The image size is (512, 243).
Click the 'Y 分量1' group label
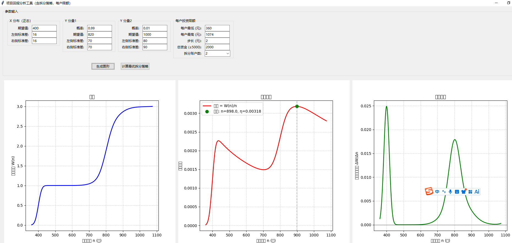tap(71, 21)
